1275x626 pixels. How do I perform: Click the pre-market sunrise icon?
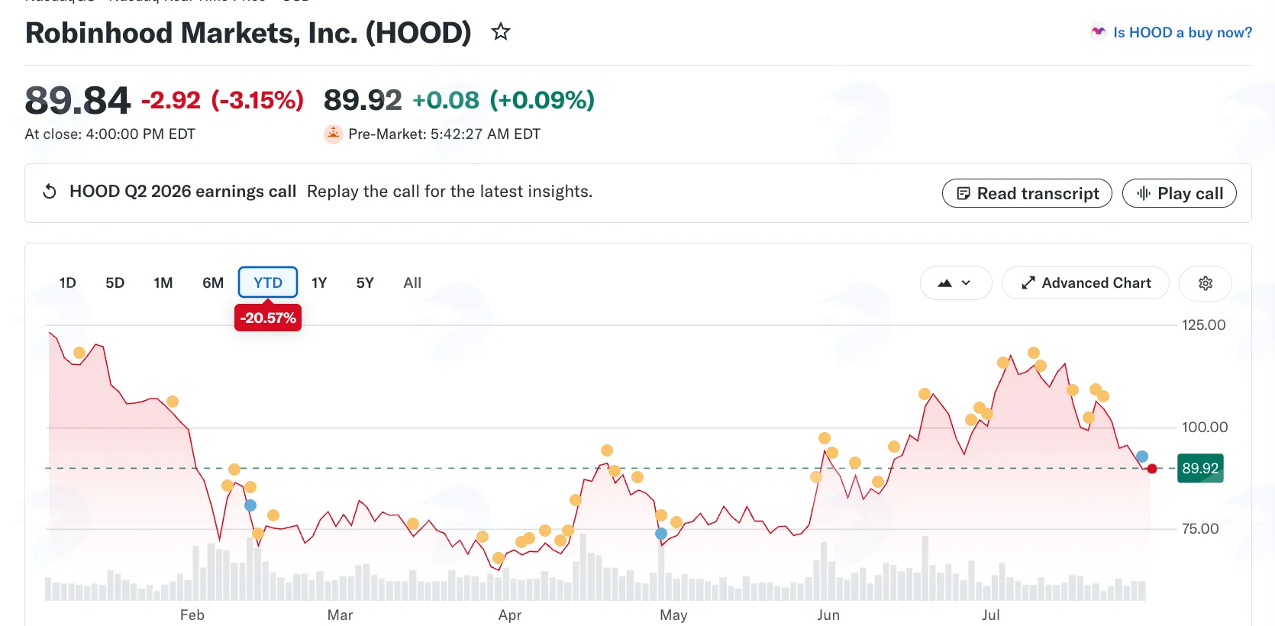pos(333,134)
